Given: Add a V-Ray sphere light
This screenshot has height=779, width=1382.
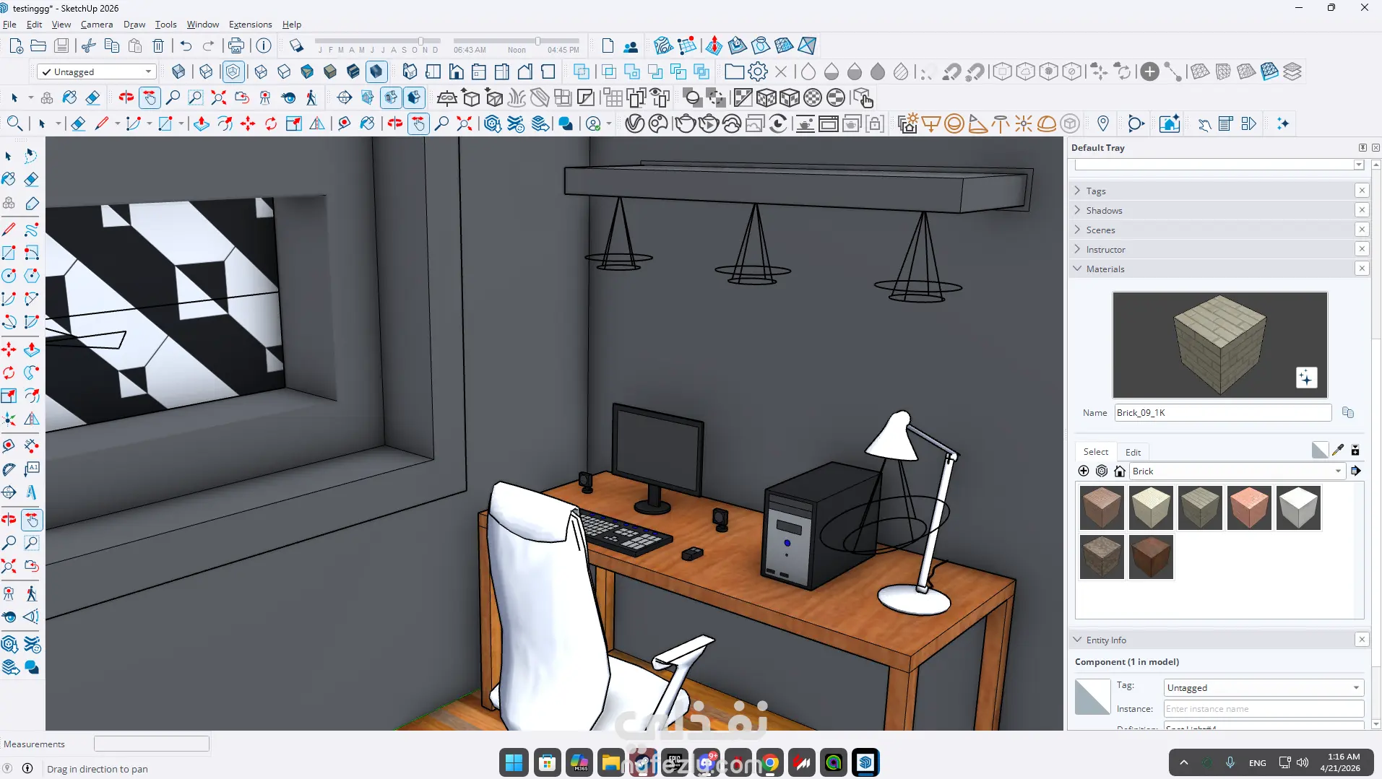Looking at the screenshot, I should pos(954,124).
